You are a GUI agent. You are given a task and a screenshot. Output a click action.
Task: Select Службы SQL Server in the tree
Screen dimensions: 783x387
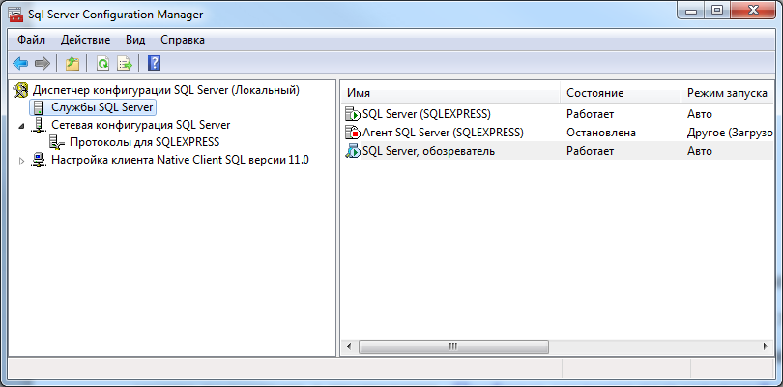pyautogui.click(x=102, y=107)
